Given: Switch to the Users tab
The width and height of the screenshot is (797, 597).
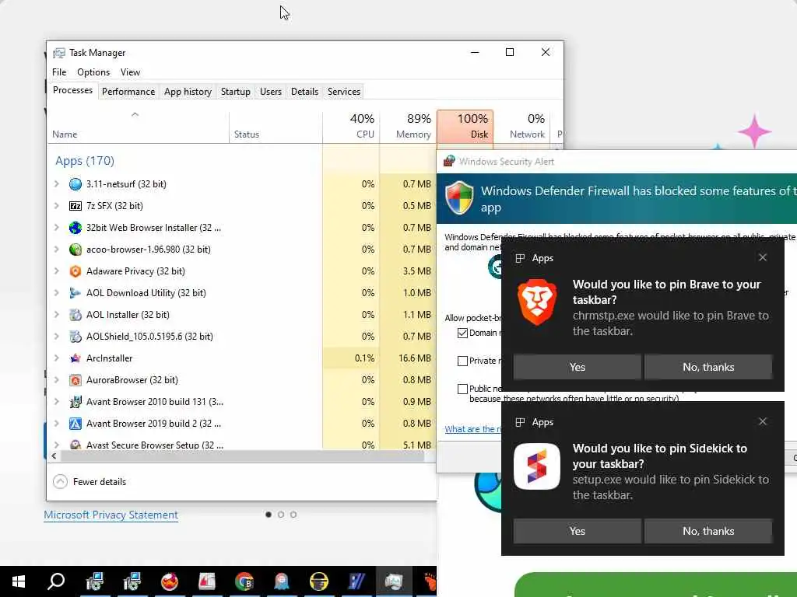Looking at the screenshot, I should pos(270,92).
